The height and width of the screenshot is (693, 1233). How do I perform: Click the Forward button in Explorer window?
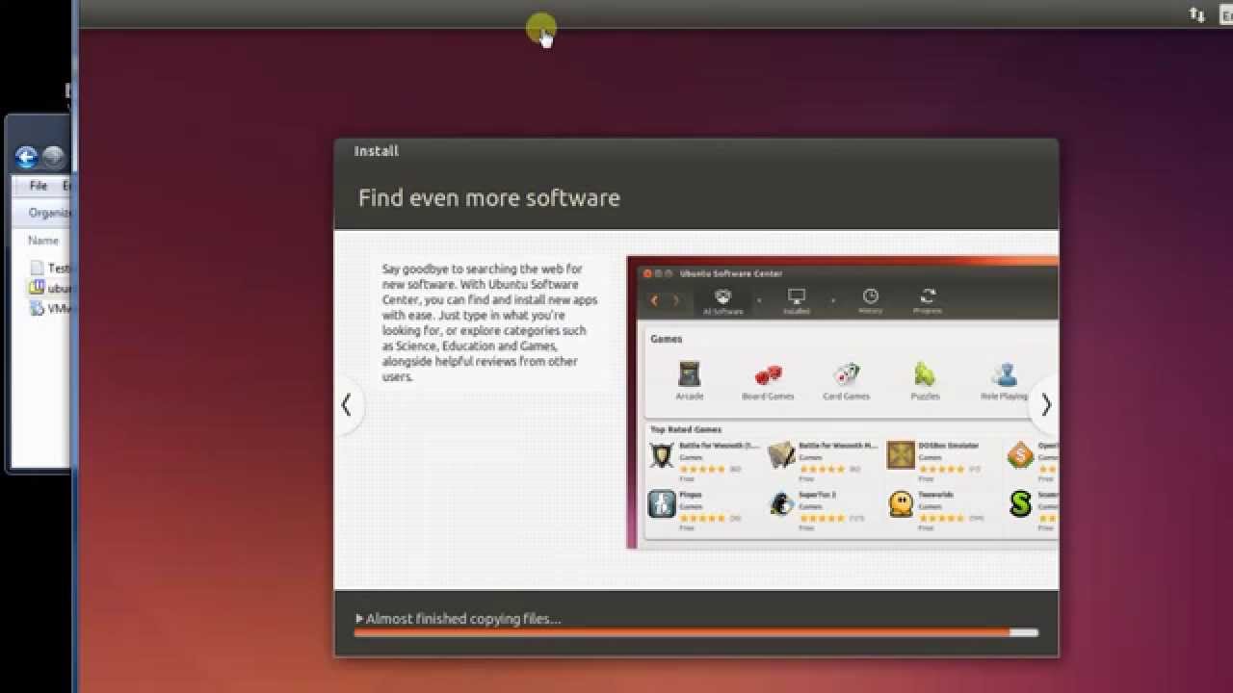pos(54,158)
